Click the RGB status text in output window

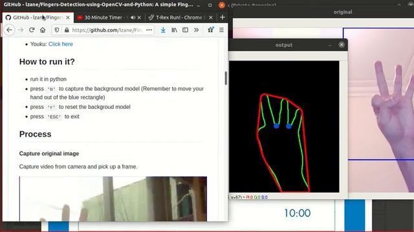[x=257, y=197]
